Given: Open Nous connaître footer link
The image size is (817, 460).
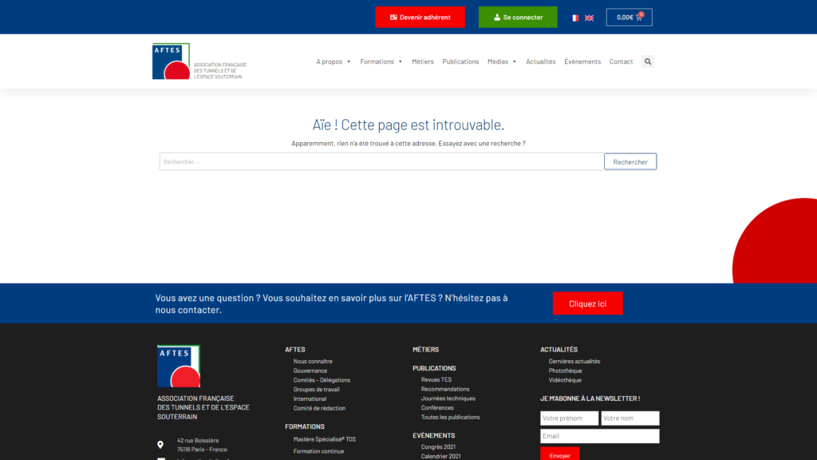Looking at the screenshot, I should (313, 362).
